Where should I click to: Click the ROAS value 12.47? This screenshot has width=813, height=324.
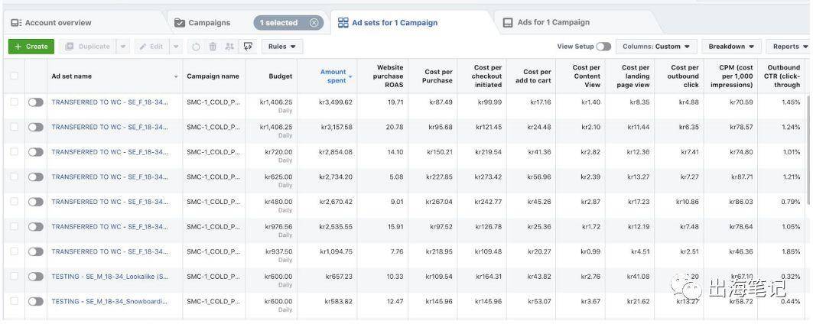(x=395, y=301)
